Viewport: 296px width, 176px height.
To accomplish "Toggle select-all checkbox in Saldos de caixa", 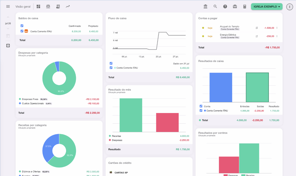I will (22, 26).
